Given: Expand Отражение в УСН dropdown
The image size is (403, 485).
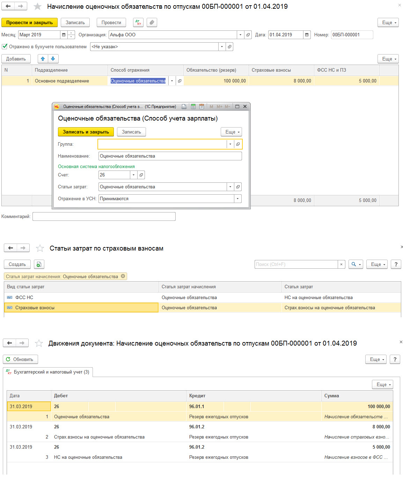Looking at the screenshot, I should point(237,198).
